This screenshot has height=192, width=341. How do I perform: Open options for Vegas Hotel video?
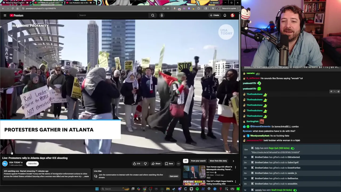[235, 182]
